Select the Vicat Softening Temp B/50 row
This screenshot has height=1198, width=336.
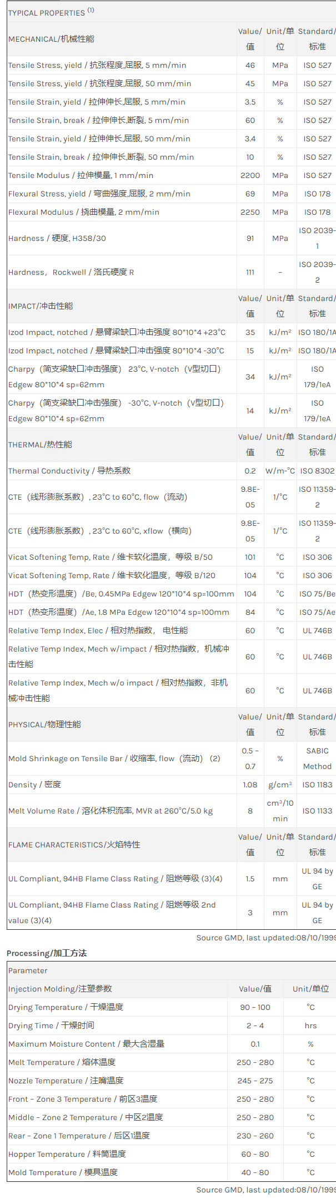110,557
